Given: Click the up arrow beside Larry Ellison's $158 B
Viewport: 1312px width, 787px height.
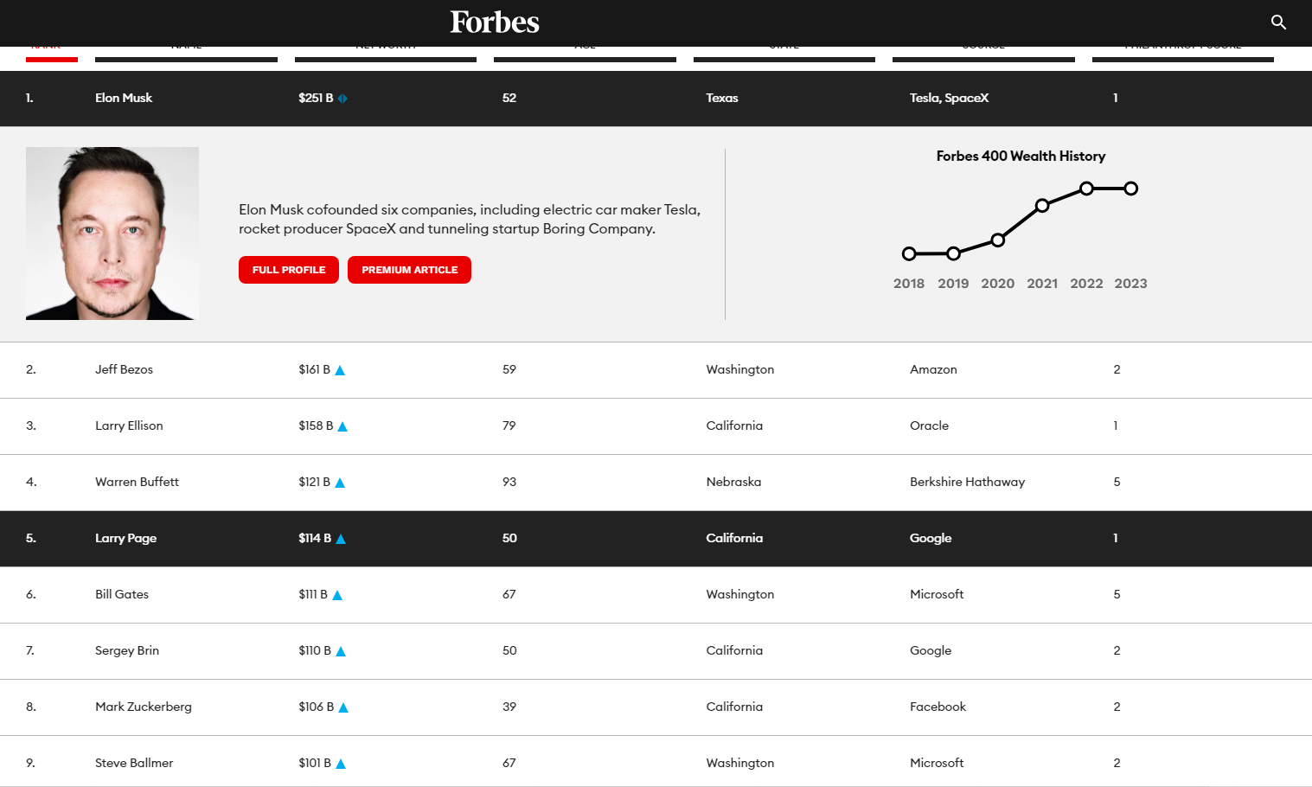Looking at the screenshot, I should click(342, 426).
